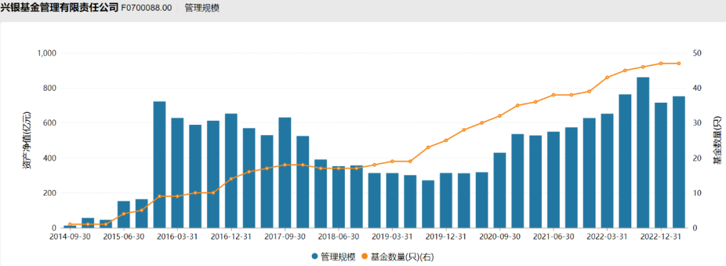Click the blue bar above 2014-09-30
Screen dimensions: 726x266
click(x=70, y=226)
